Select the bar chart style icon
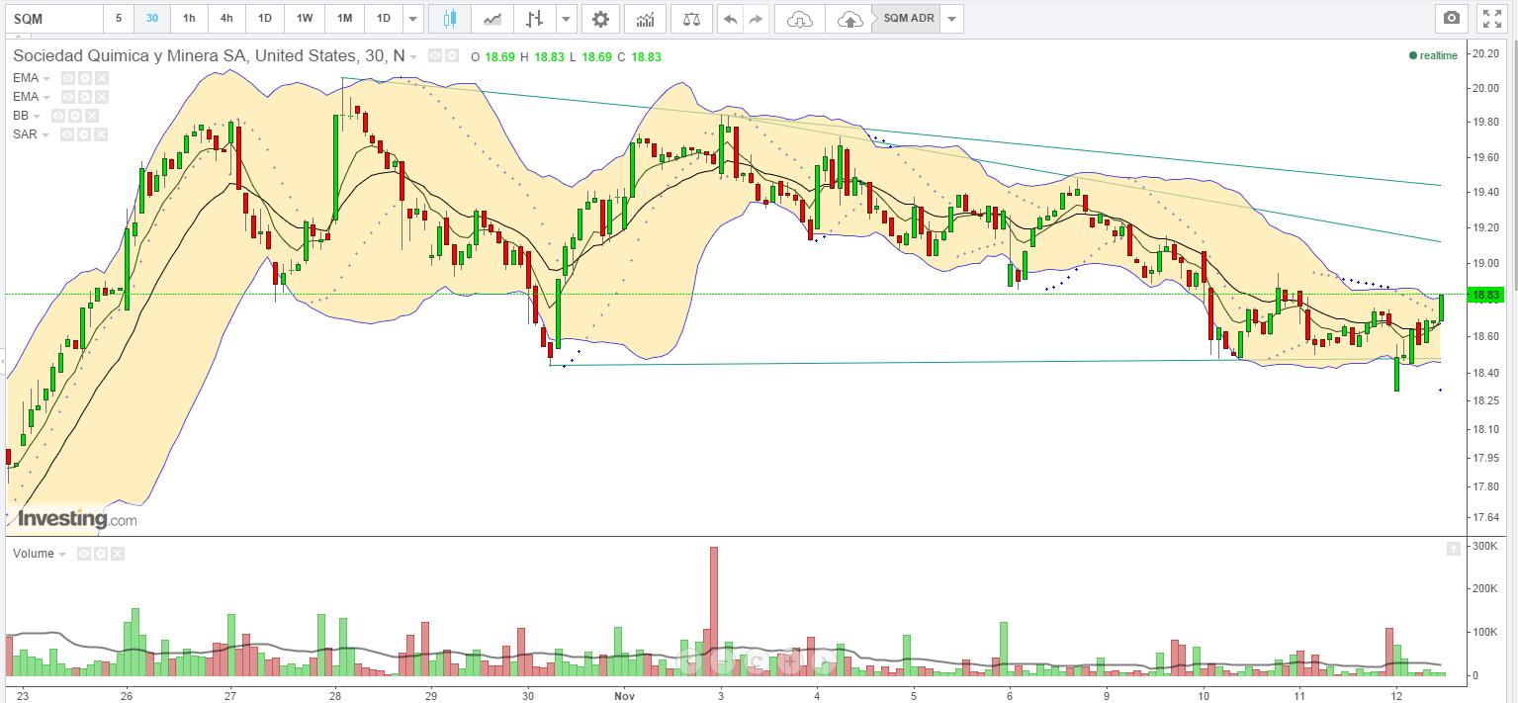Viewport: 1518px width, 703px height. pyautogui.click(x=535, y=19)
